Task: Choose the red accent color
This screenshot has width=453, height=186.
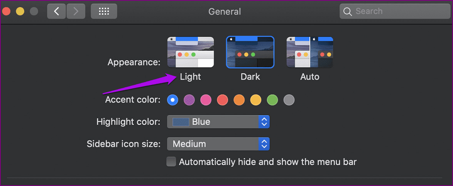Action: point(223,100)
